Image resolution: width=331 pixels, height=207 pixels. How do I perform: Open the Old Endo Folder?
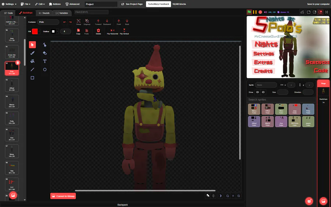pyautogui.click(x=295, y=122)
